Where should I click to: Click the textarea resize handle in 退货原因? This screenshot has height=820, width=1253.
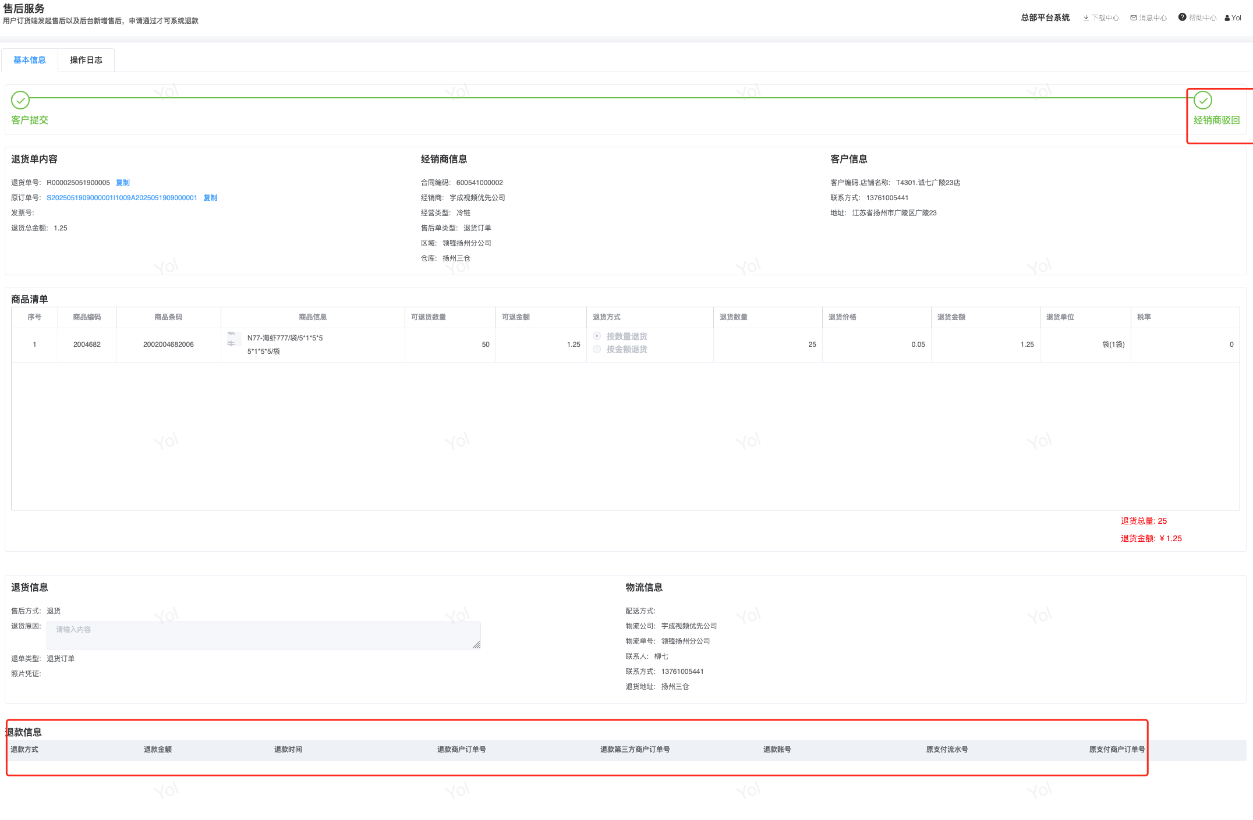coord(476,645)
